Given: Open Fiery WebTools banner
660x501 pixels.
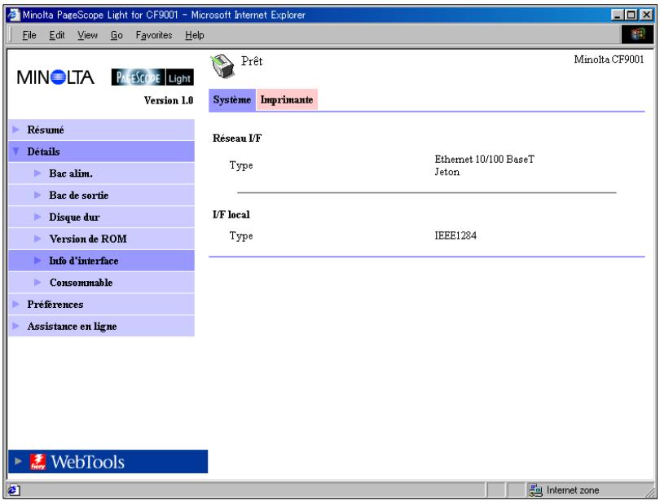Looking at the screenshot, I should pyautogui.click(x=108, y=461).
